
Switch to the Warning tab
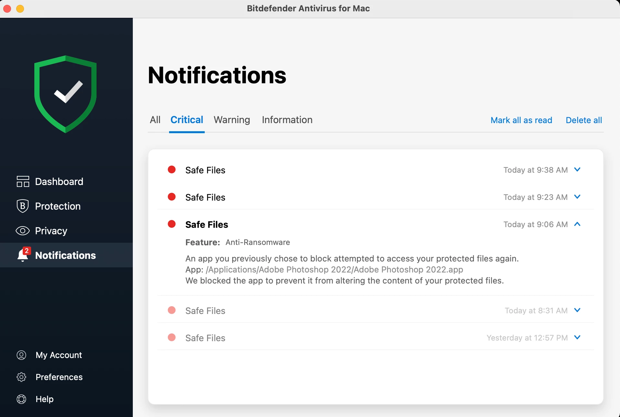(x=232, y=120)
